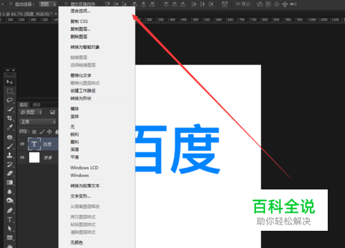
Task: Click the 3D rotate mode icon
Action: pyautogui.click(x=259, y=4)
